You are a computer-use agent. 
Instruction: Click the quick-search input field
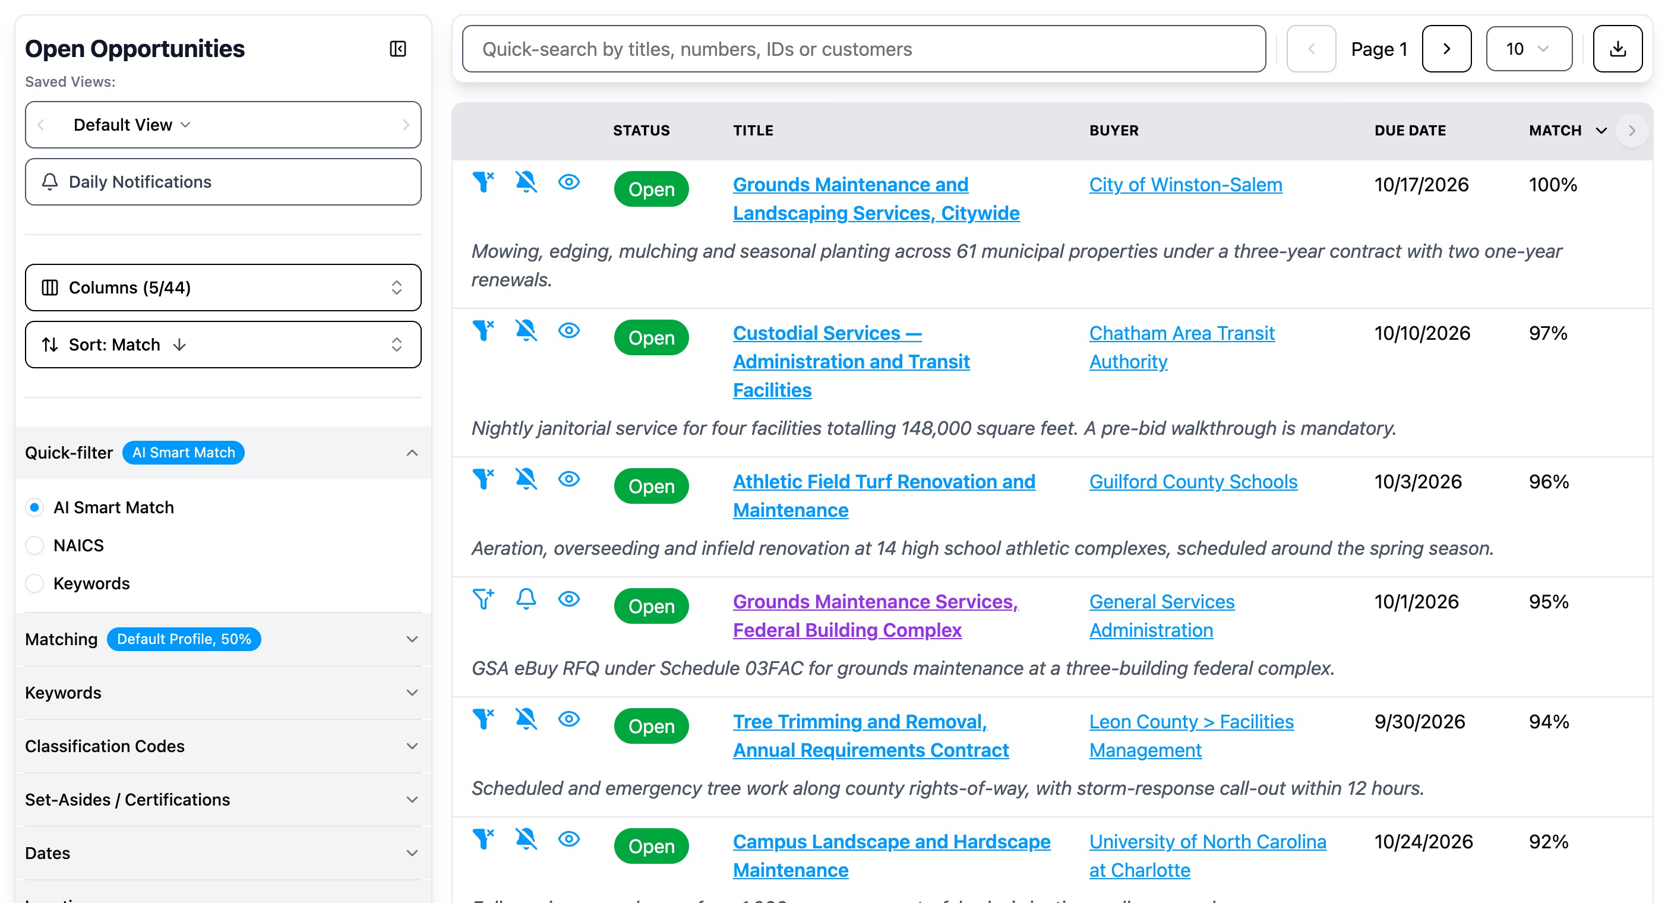coord(864,49)
